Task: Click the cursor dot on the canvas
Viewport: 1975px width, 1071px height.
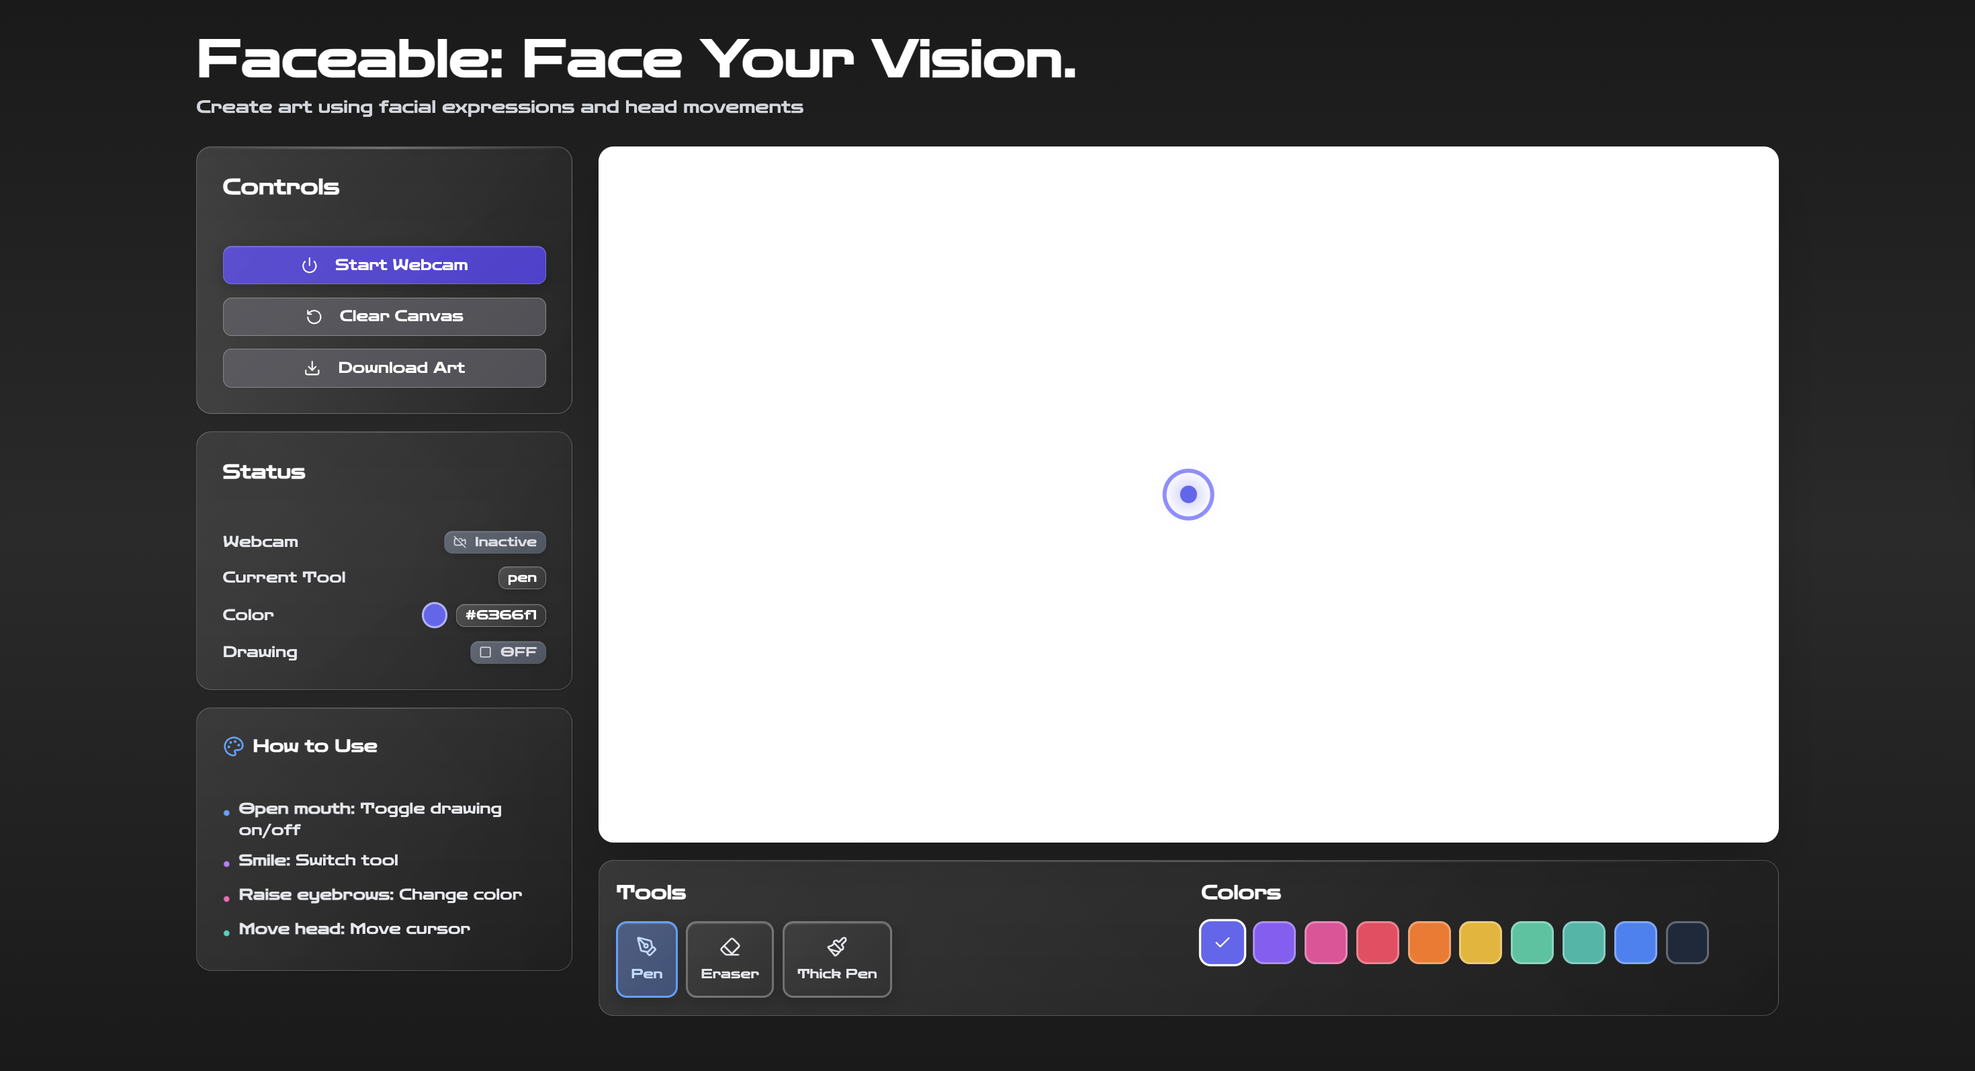Action: (x=1188, y=495)
